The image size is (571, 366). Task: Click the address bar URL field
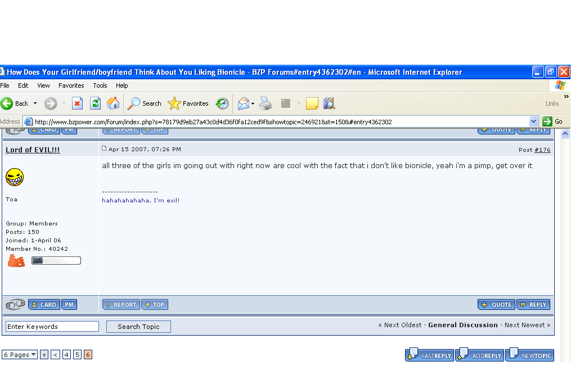[x=280, y=122]
